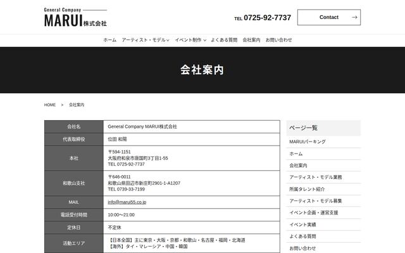
Task: Select the 定休日 table header cell
Action: (74, 228)
